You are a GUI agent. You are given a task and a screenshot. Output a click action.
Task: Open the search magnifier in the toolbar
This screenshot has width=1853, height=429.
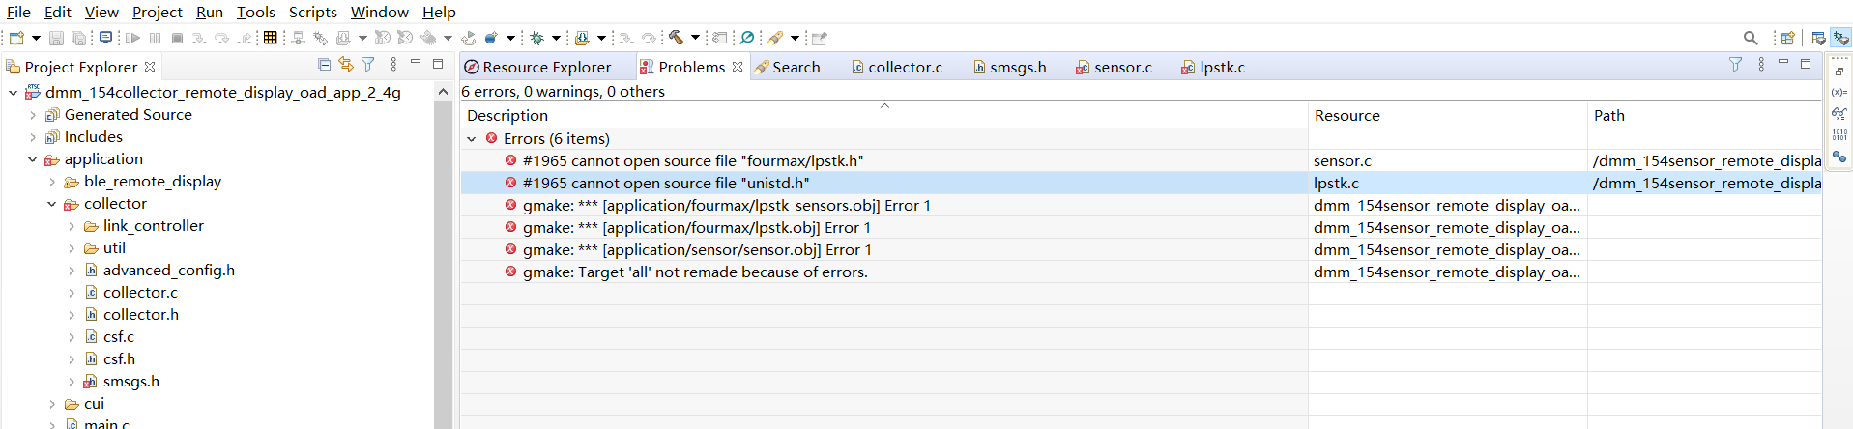(1751, 38)
